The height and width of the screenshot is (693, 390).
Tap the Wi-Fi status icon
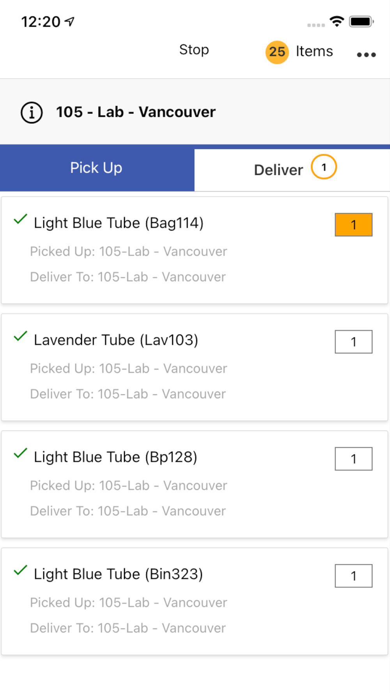click(337, 21)
